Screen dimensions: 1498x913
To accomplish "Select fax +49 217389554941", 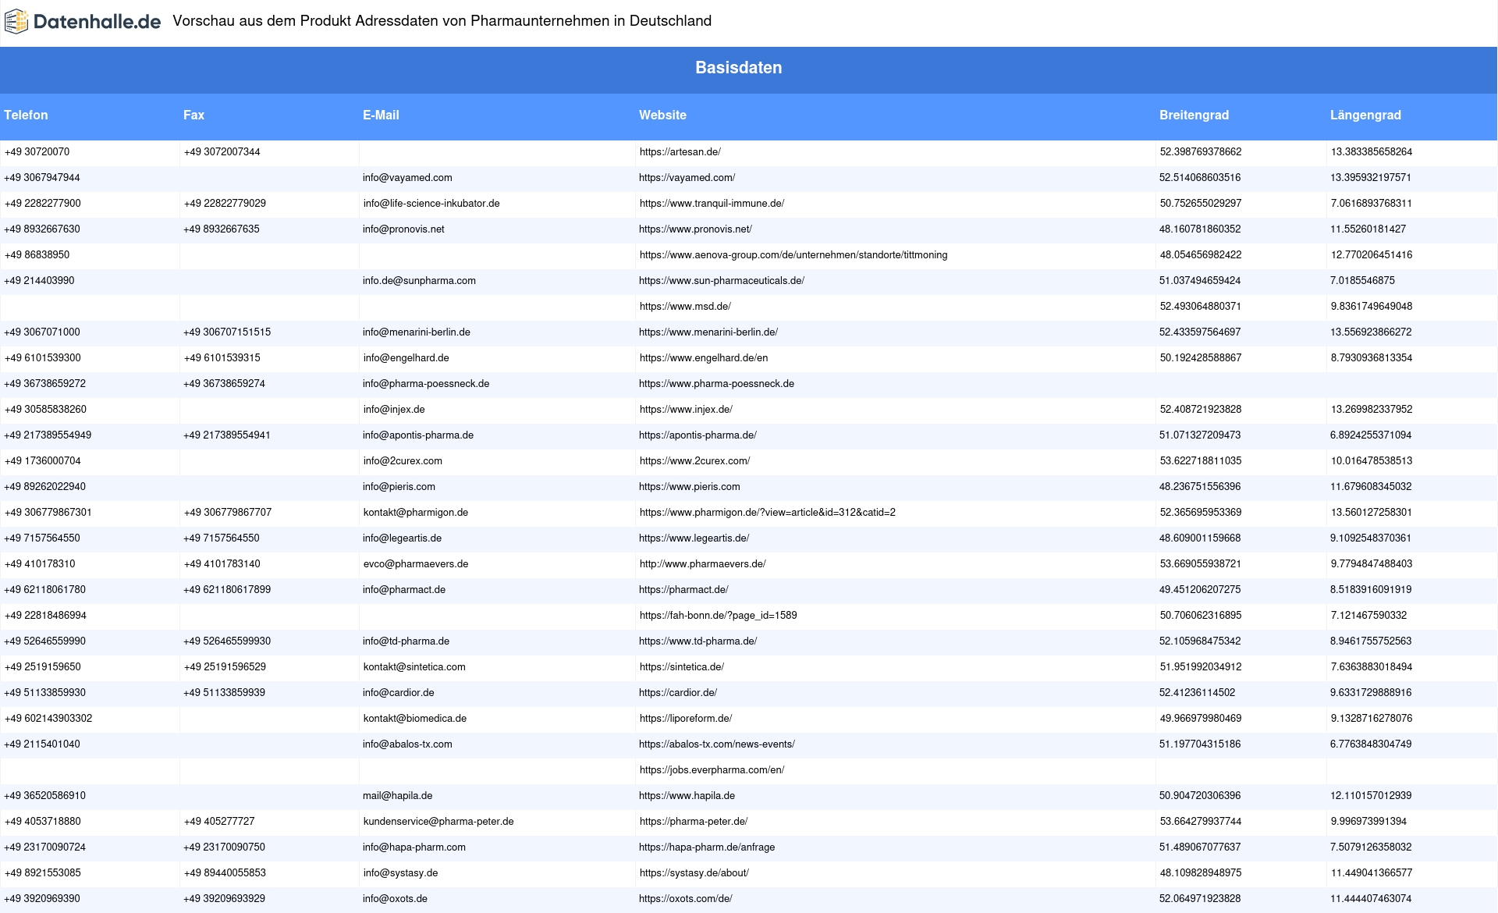I will (x=227, y=435).
